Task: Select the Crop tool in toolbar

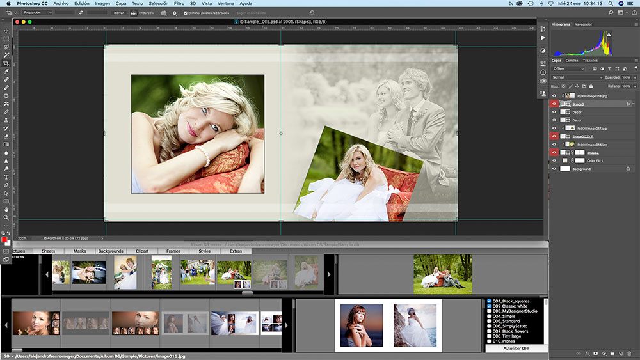Action: [x=6, y=63]
